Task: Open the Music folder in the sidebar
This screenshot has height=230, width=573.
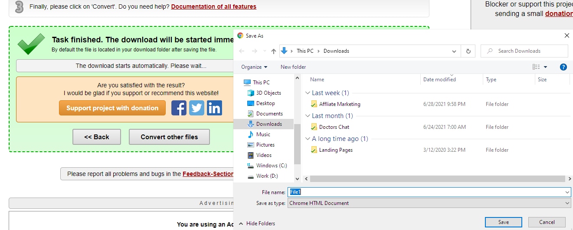Action: (x=263, y=134)
